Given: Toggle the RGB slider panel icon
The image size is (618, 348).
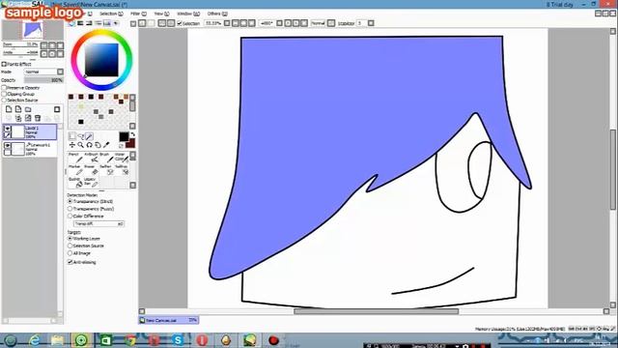Looking at the screenshot, I should coord(80,23).
